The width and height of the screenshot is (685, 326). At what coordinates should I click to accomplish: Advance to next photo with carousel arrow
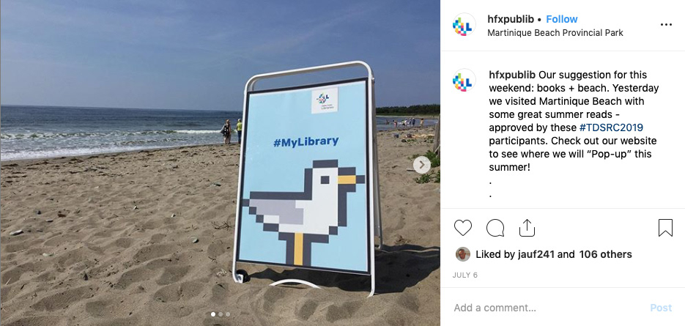[421, 165]
